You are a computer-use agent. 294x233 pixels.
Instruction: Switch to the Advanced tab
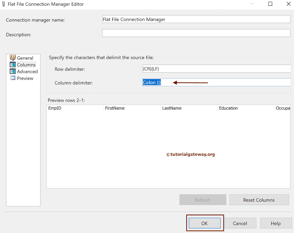pos(26,71)
